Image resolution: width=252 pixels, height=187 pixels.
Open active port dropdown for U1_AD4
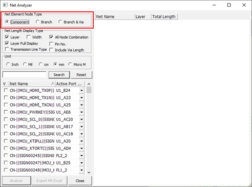(x=81, y=149)
